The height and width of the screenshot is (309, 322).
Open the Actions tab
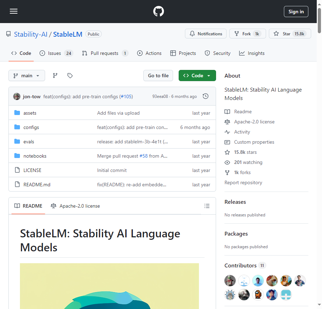pos(149,53)
